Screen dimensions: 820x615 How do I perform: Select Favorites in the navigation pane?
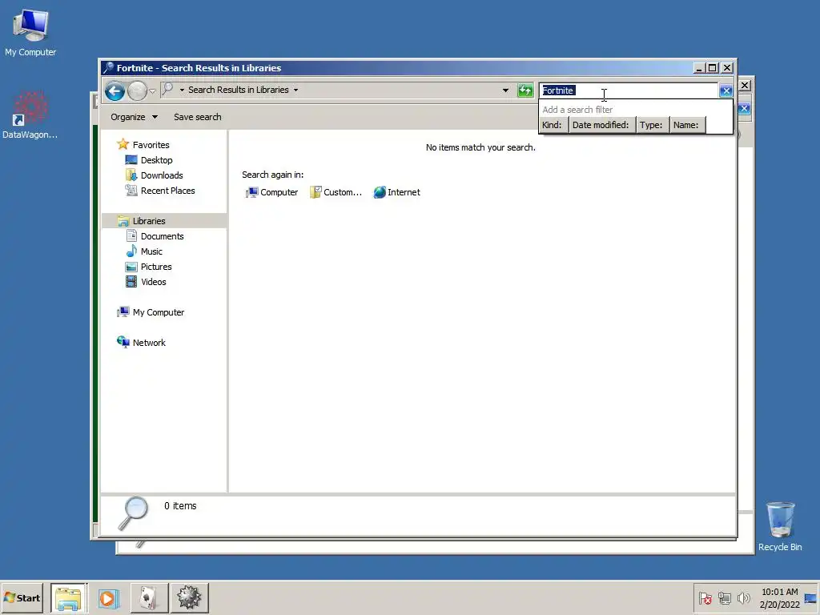click(x=151, y=145)
